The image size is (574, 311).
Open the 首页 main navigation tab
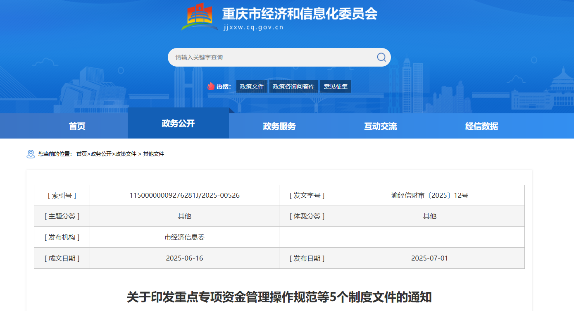click(x=77, y=126)
